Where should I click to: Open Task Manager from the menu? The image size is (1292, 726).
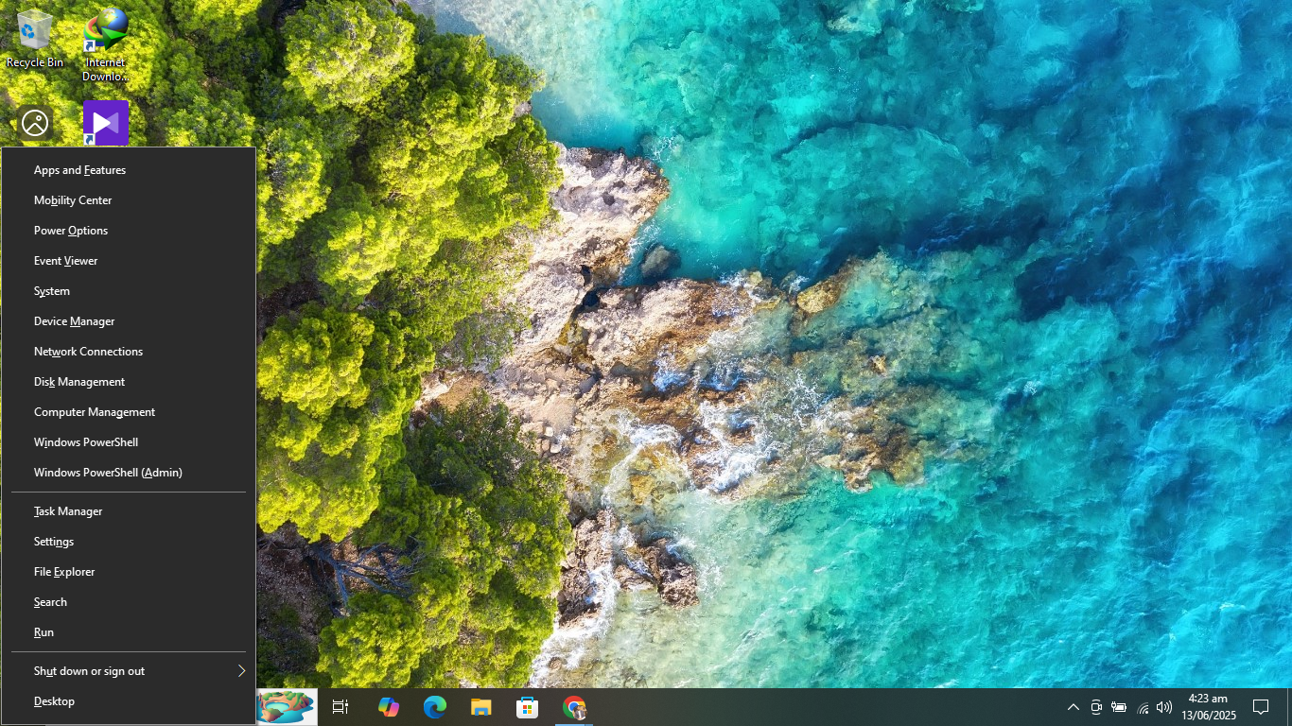(x=68, y=511)
